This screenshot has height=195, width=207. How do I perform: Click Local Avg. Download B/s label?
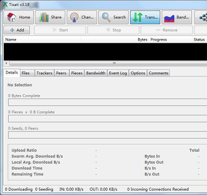(x=36, y=162)
